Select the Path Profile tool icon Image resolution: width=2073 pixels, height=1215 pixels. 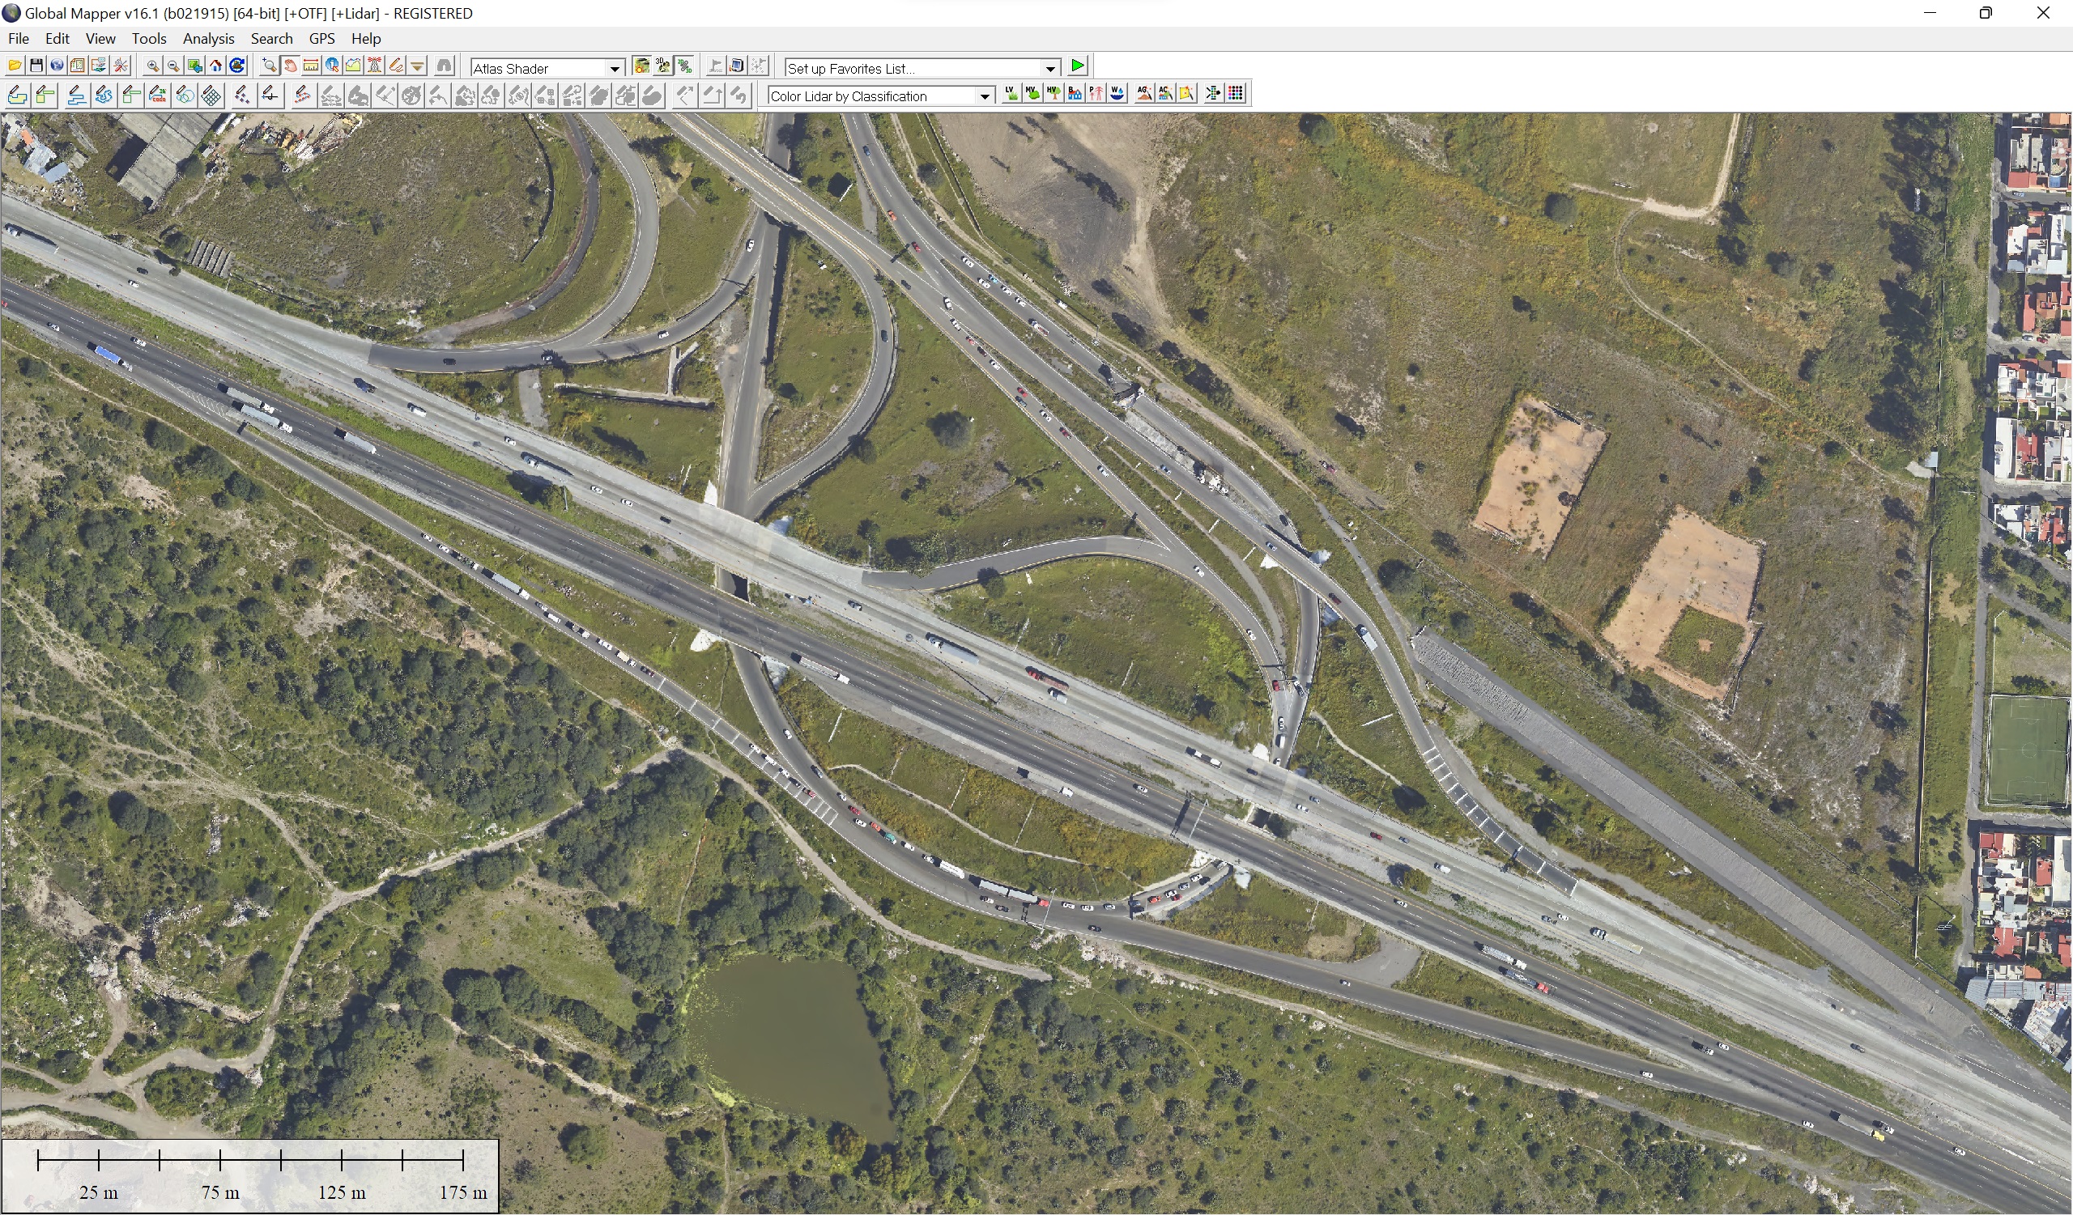(353, 66)
